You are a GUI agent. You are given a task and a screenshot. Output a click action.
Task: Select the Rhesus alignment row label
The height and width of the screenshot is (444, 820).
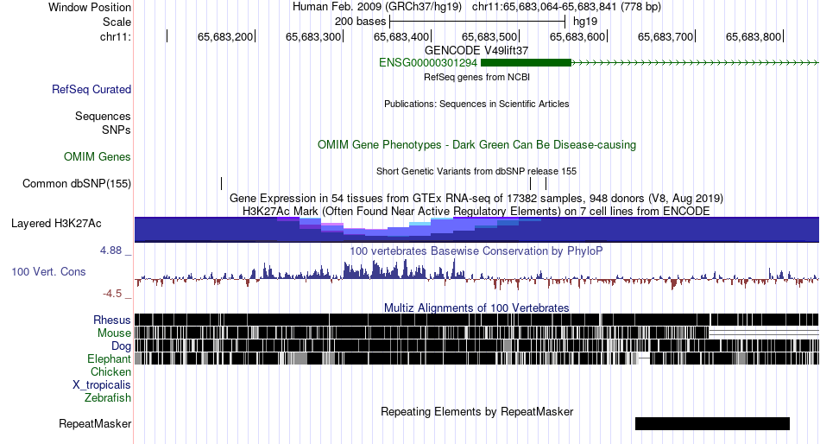(112, 320)
